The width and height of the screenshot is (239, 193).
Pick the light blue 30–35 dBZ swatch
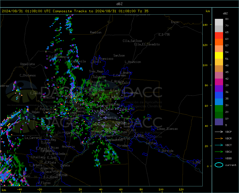219,102
